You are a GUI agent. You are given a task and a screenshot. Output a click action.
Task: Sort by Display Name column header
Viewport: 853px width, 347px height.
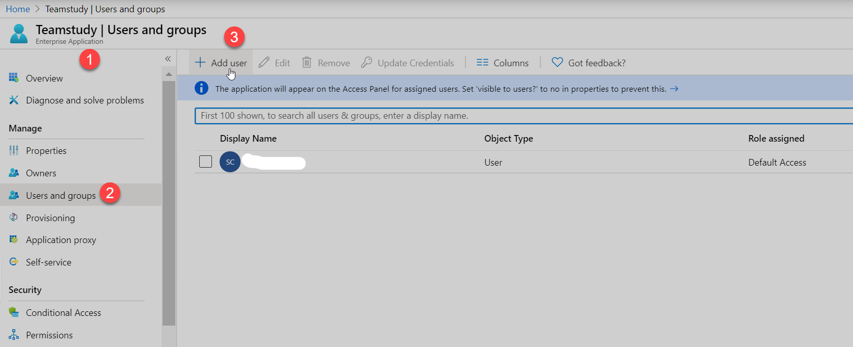pyautogui.click(x=248, y=139)
